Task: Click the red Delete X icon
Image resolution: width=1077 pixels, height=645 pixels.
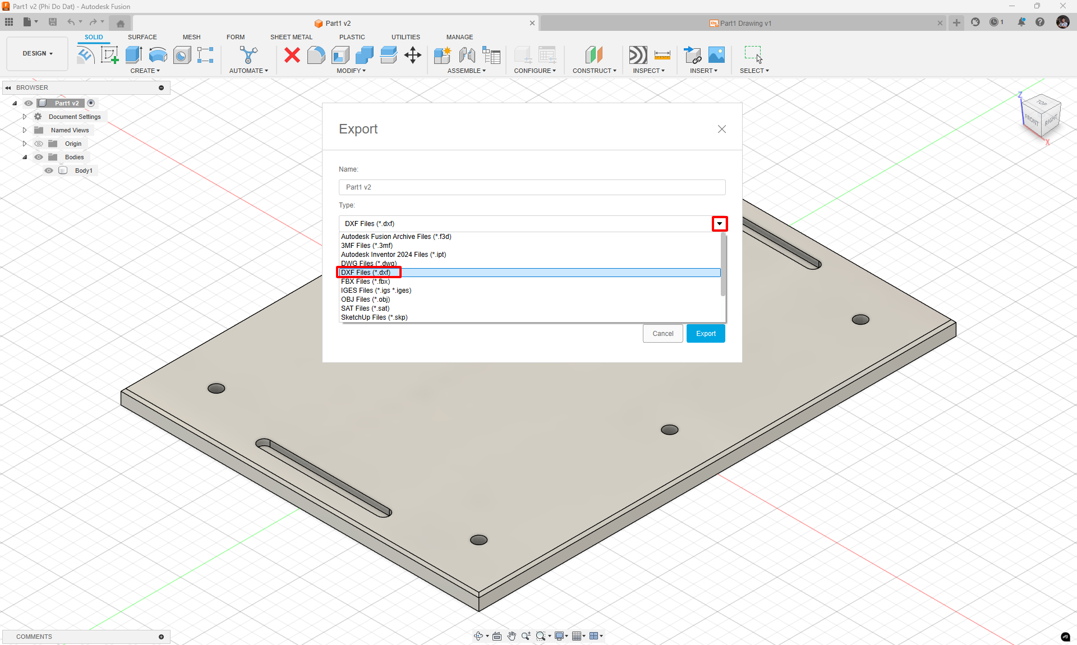Action: (x=292, y=55)
